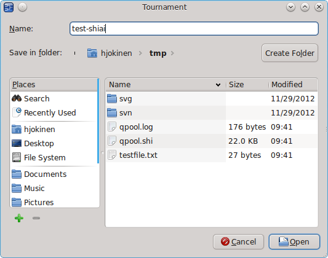The height and width of the screenshot is (258, 328).
Task: Click the Cancel button
Action: 238,241
